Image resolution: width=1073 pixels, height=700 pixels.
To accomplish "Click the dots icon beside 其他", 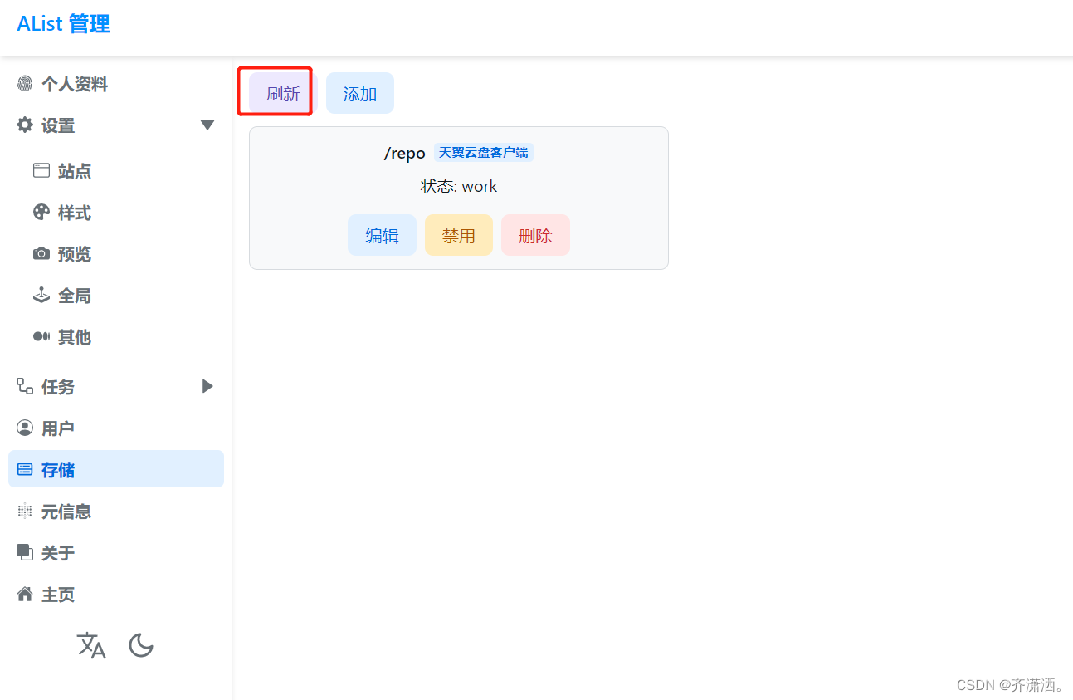I will click(x=41, y=337).
